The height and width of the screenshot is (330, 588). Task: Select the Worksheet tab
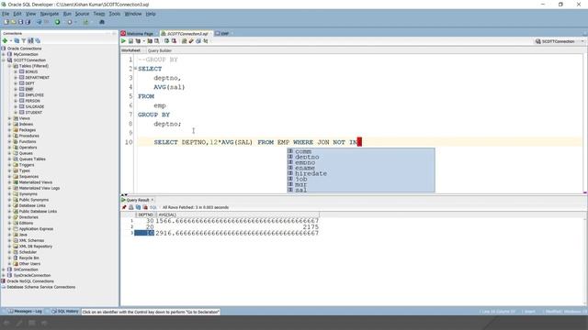tap(130, 50)
